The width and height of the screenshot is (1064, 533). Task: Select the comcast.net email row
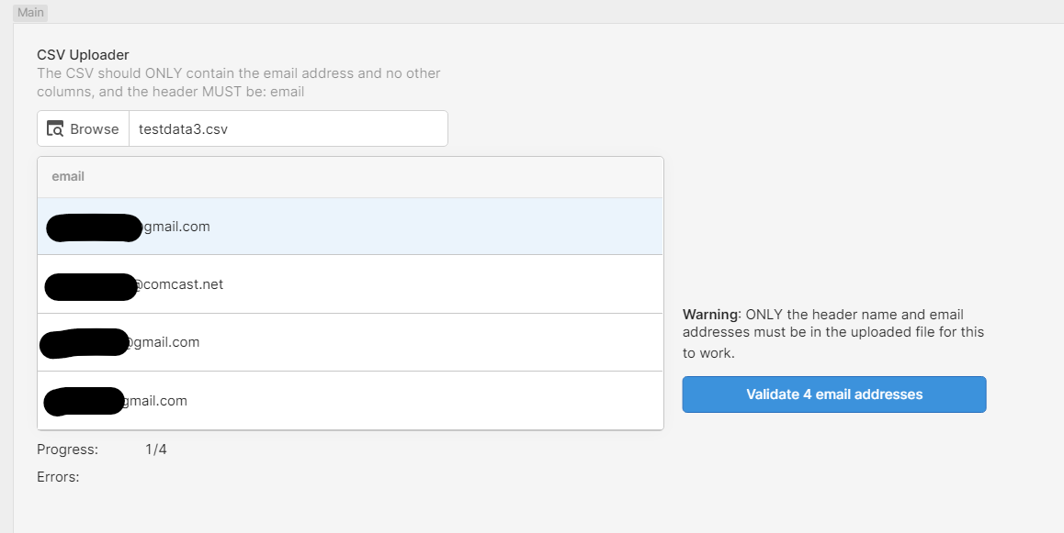point(350,284)
